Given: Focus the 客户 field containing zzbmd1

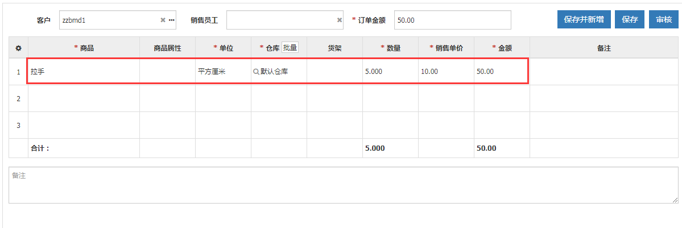Looking at the screenshot, I should (x=108, y=20).
